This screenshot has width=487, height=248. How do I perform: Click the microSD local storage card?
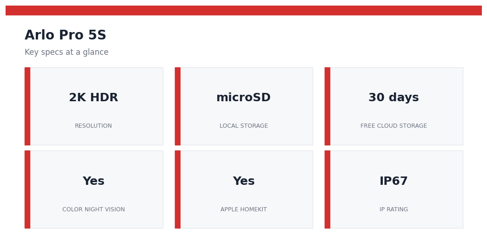(x=244, y=106)
